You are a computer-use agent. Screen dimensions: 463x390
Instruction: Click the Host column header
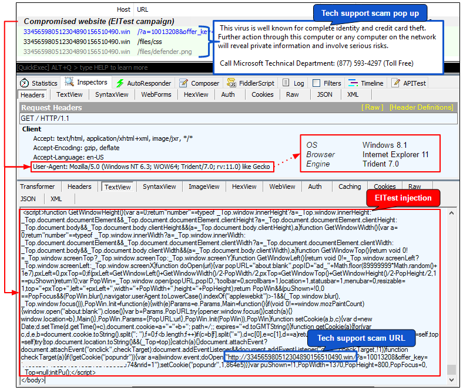pyautogui.click(x=123, y=9)
